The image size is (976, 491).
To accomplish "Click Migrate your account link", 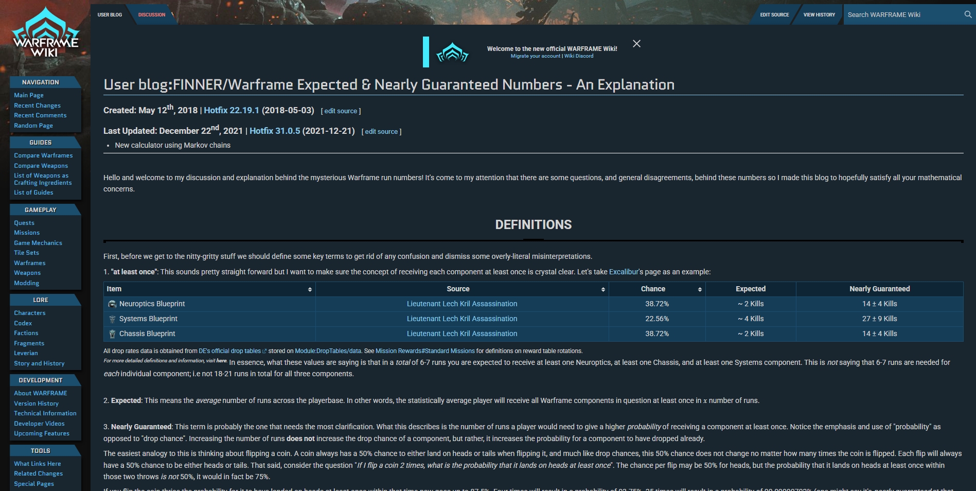I will point(535,56).
